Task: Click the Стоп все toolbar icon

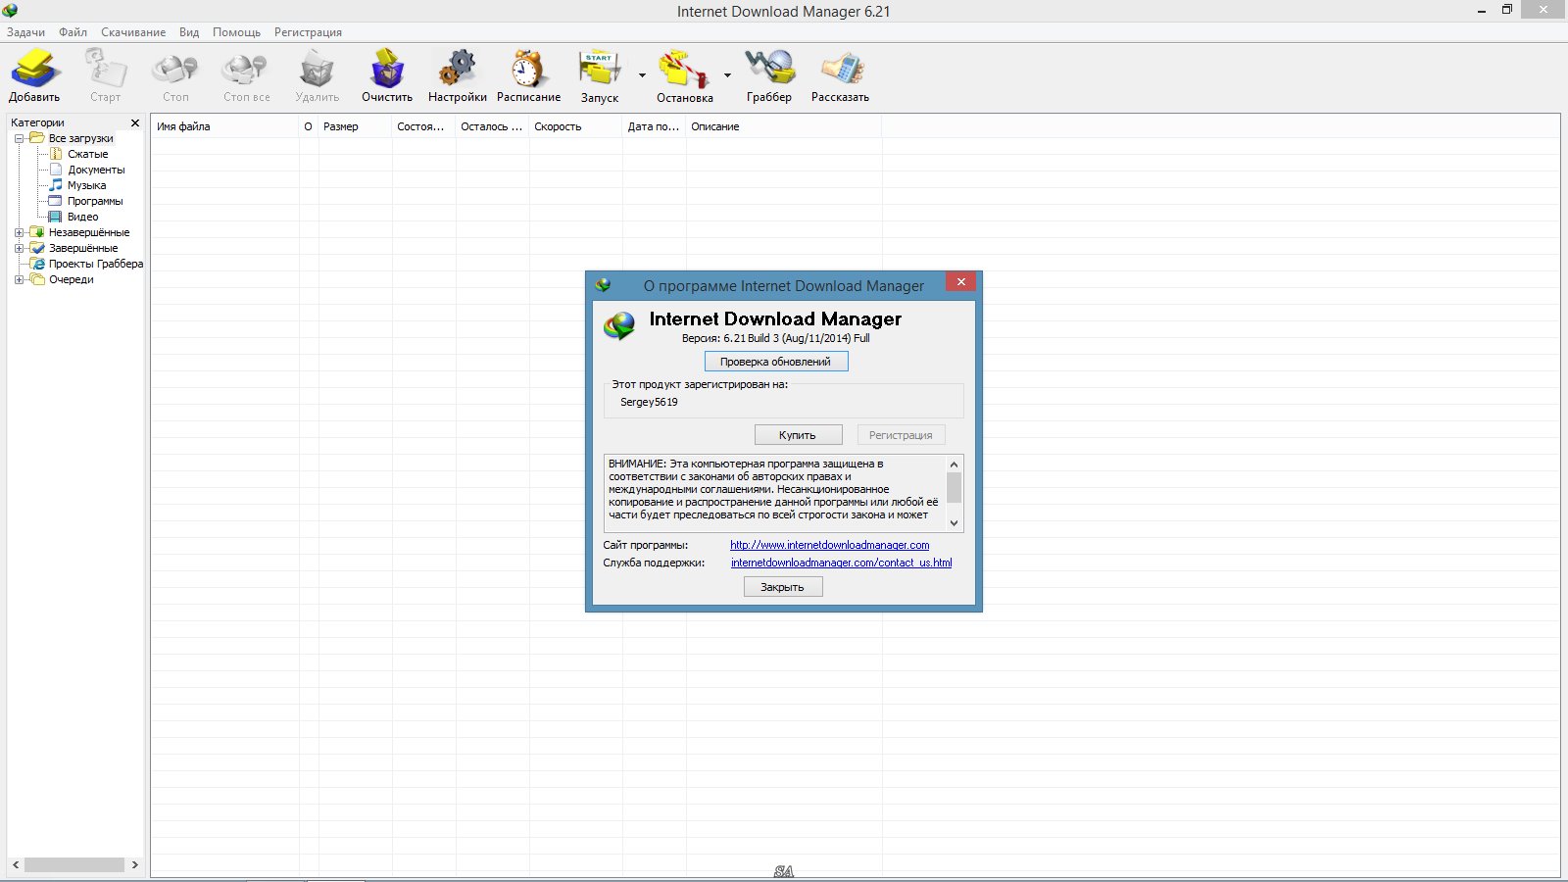Action: 245,69
